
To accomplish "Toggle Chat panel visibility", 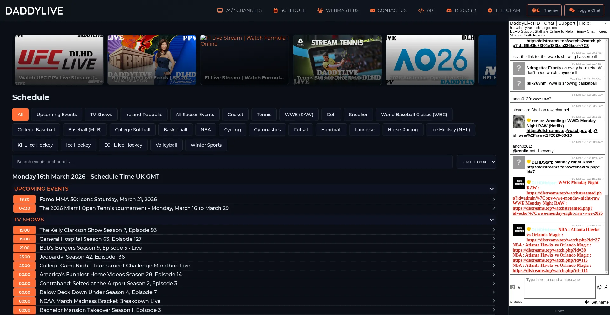I will (x=584, y=10).
